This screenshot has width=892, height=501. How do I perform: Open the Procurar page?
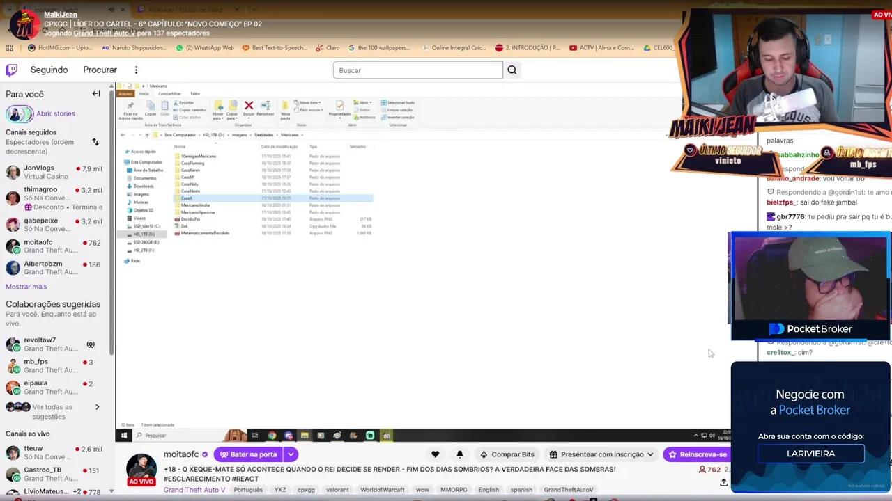tap(100, 70)
